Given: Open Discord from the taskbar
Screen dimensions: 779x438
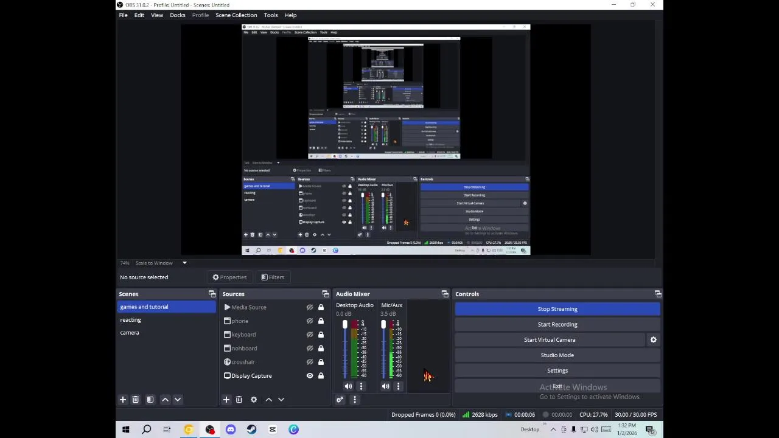Looking at the screenshot, I should pos(231,429).
